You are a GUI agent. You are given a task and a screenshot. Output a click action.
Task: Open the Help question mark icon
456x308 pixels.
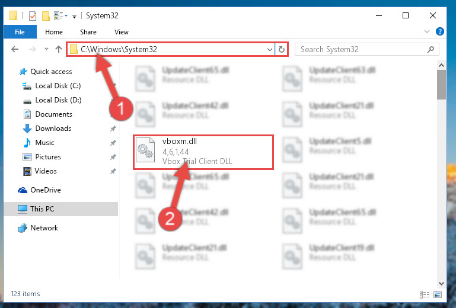[440, 31]
